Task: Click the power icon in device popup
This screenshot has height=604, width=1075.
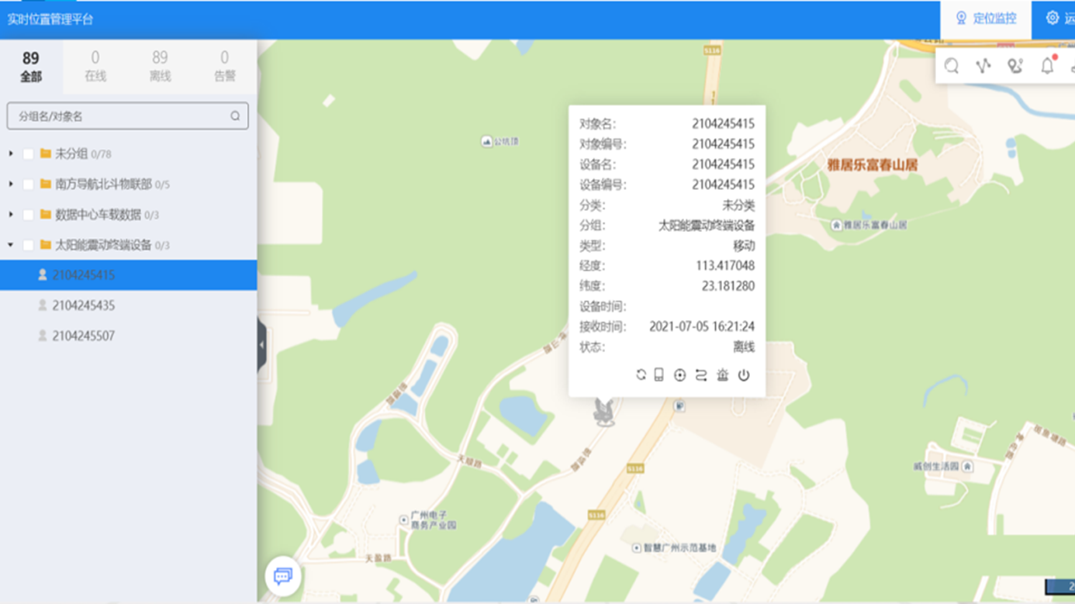Action: pyautogui.click(x=744, y=375)
